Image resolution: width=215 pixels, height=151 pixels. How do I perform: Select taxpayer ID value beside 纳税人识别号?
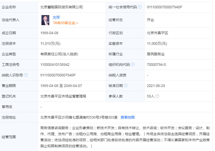pos(58,75)
